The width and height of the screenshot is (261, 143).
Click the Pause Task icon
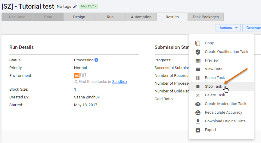pyautogui.click(x=198, y=78)
